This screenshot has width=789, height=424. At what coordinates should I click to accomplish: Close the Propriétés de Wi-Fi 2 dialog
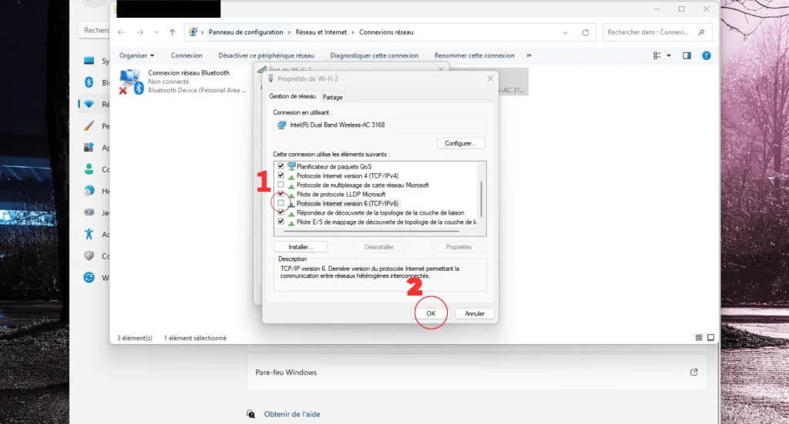pyautogui.click(x=491, y=78)
